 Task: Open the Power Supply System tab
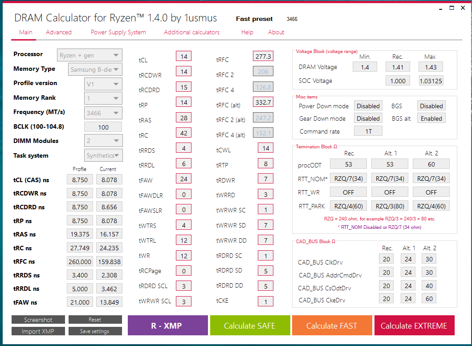click(x=118, y=32)
